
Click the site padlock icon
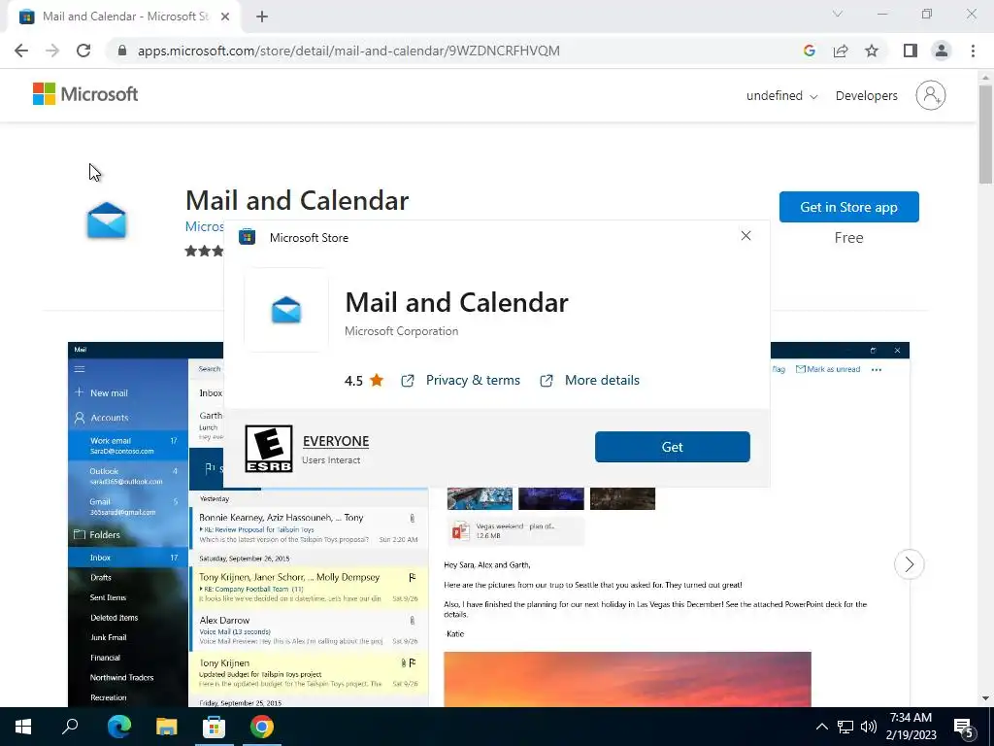(122, 51)
